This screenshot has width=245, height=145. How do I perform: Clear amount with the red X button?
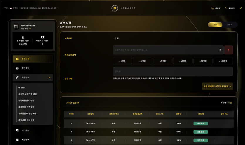(x=229, y=50)
